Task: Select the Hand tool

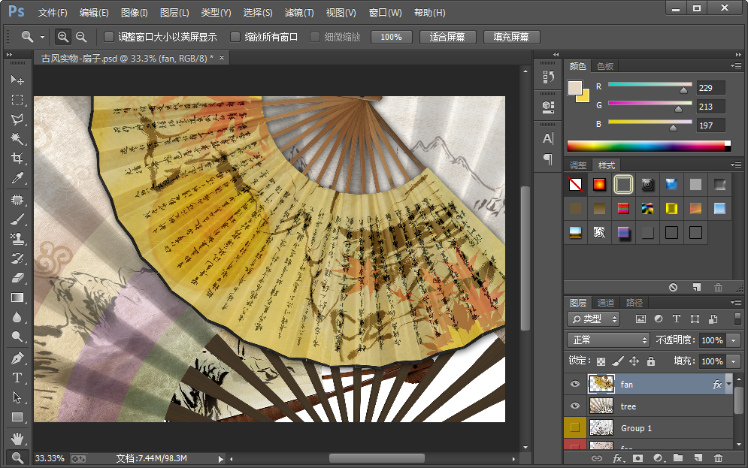Action: [17, 437]
